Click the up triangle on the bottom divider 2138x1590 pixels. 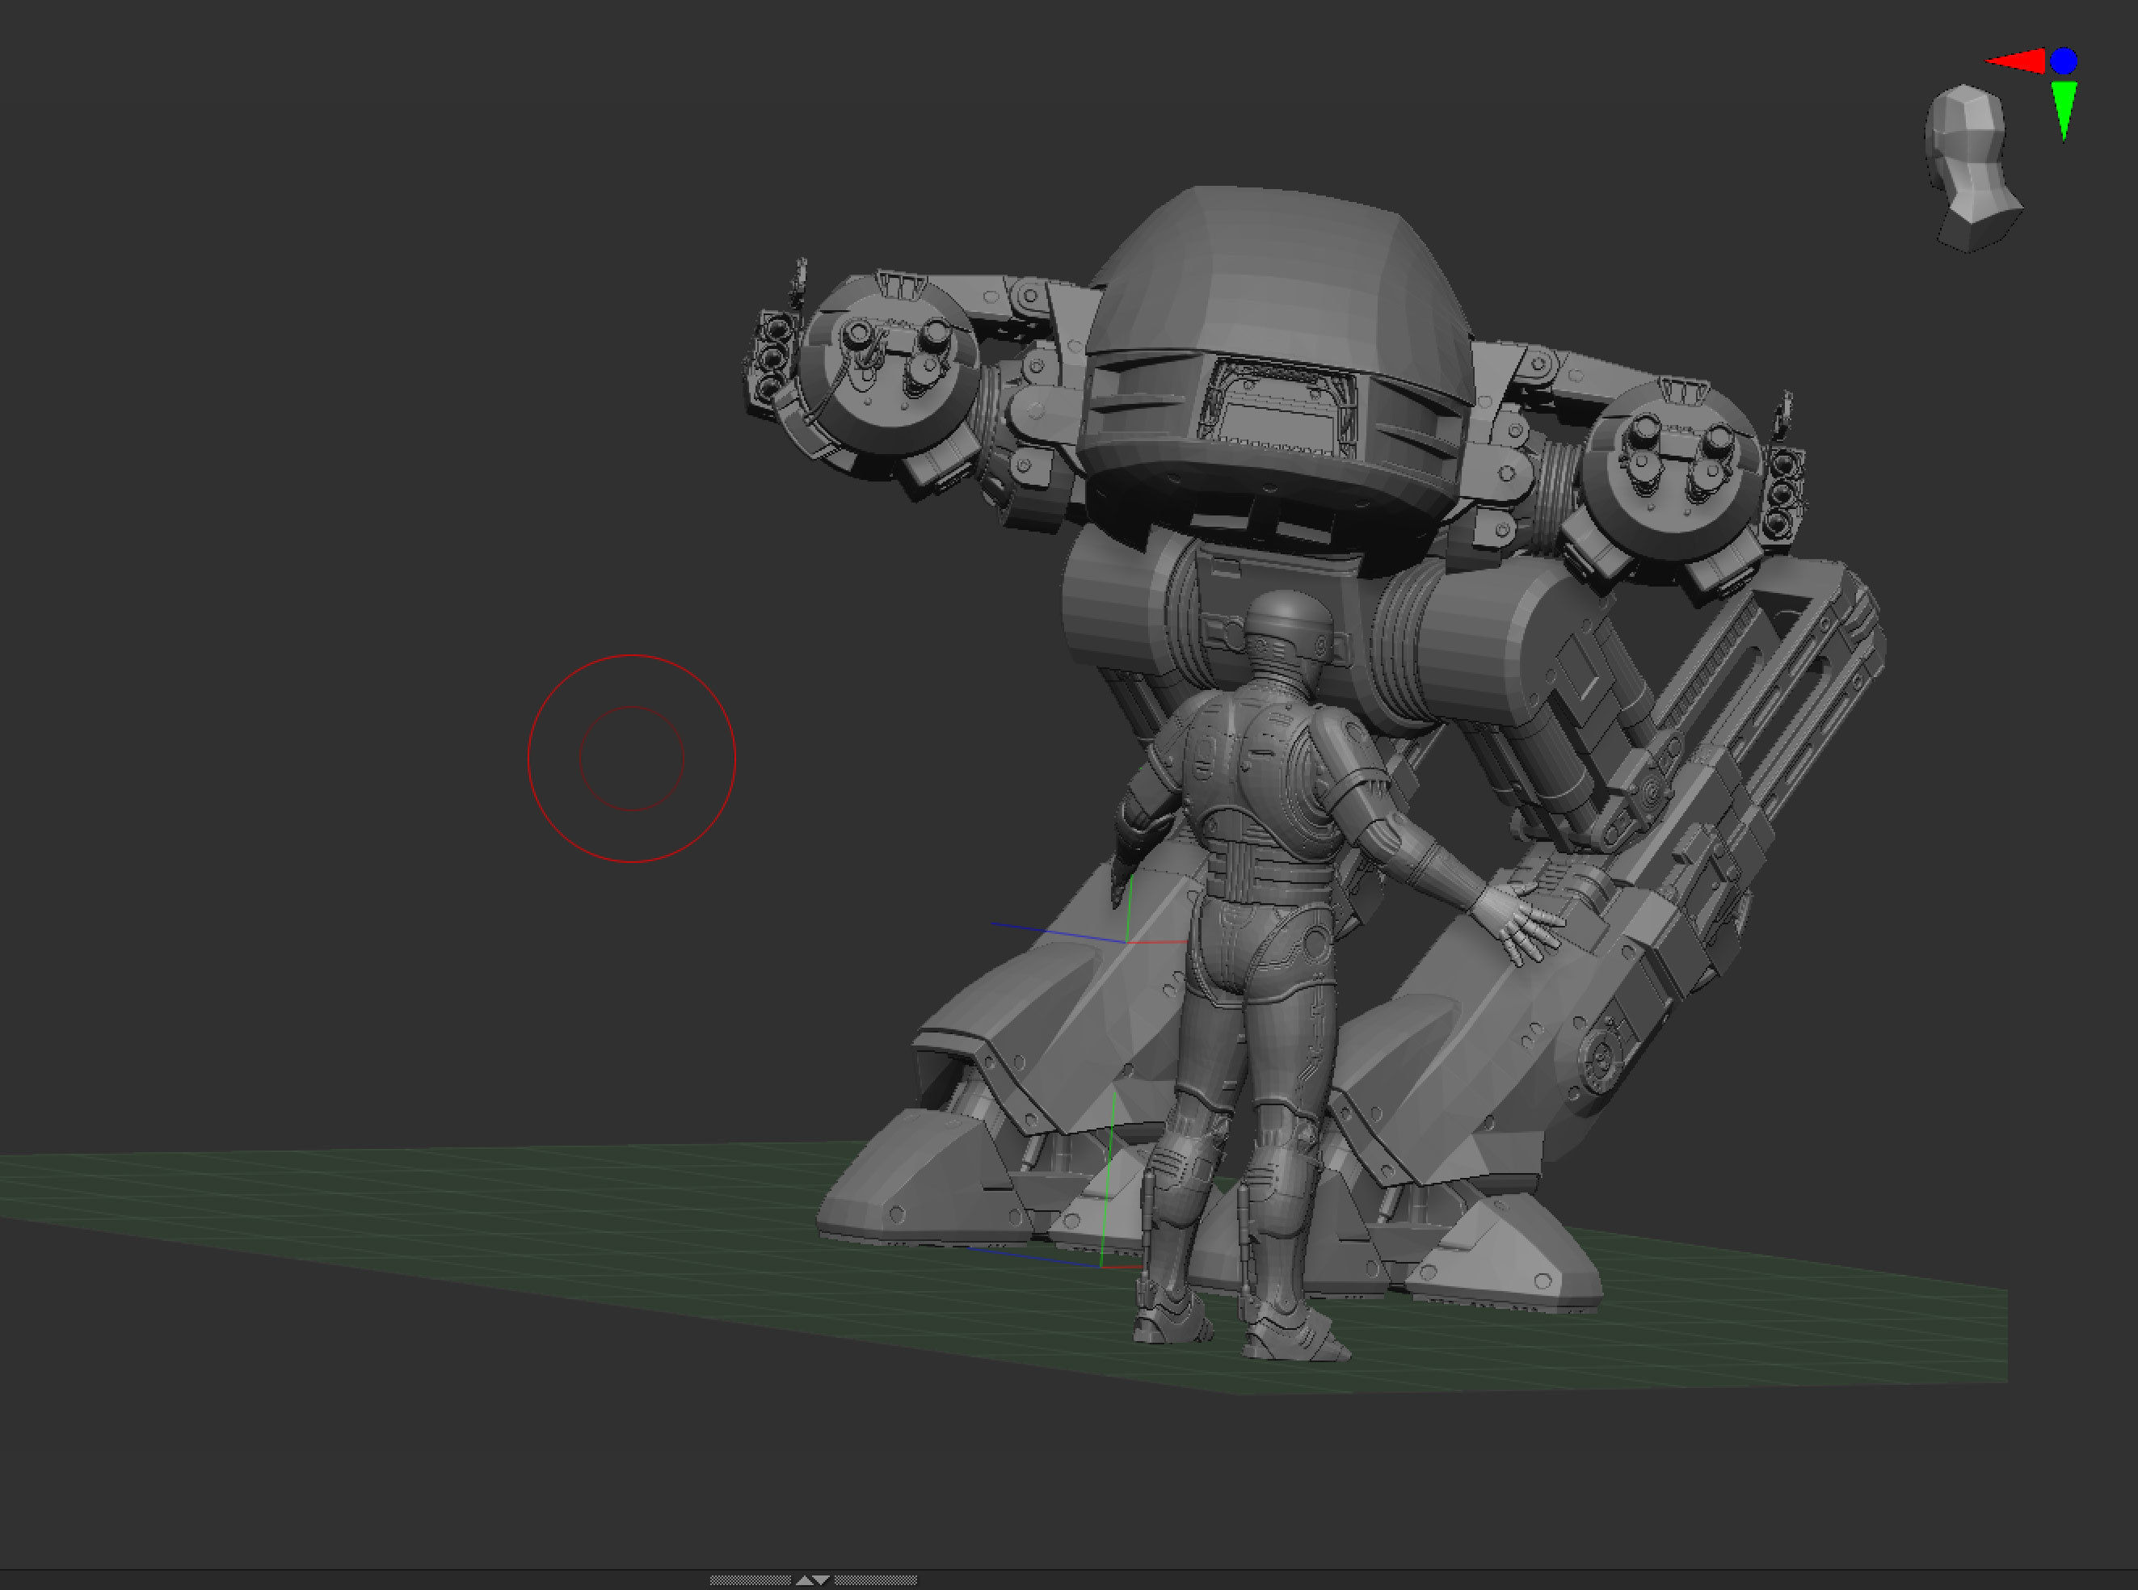(805, 1580)
